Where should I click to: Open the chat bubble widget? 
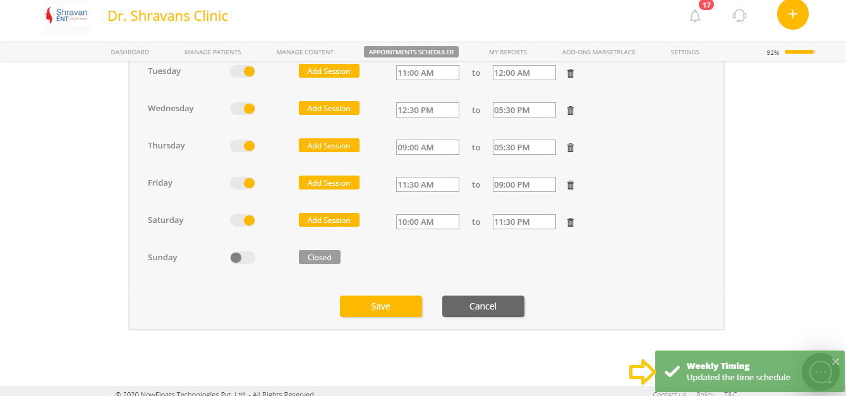(821, 373)
